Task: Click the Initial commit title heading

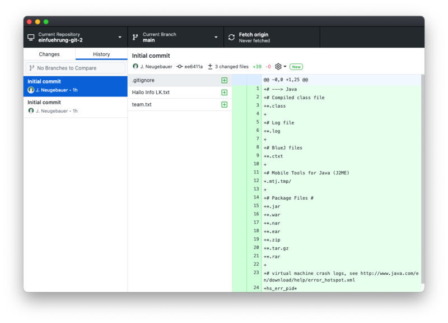Action: pos(151,56)
